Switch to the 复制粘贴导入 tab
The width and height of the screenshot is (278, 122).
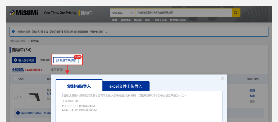pos(79,86)
